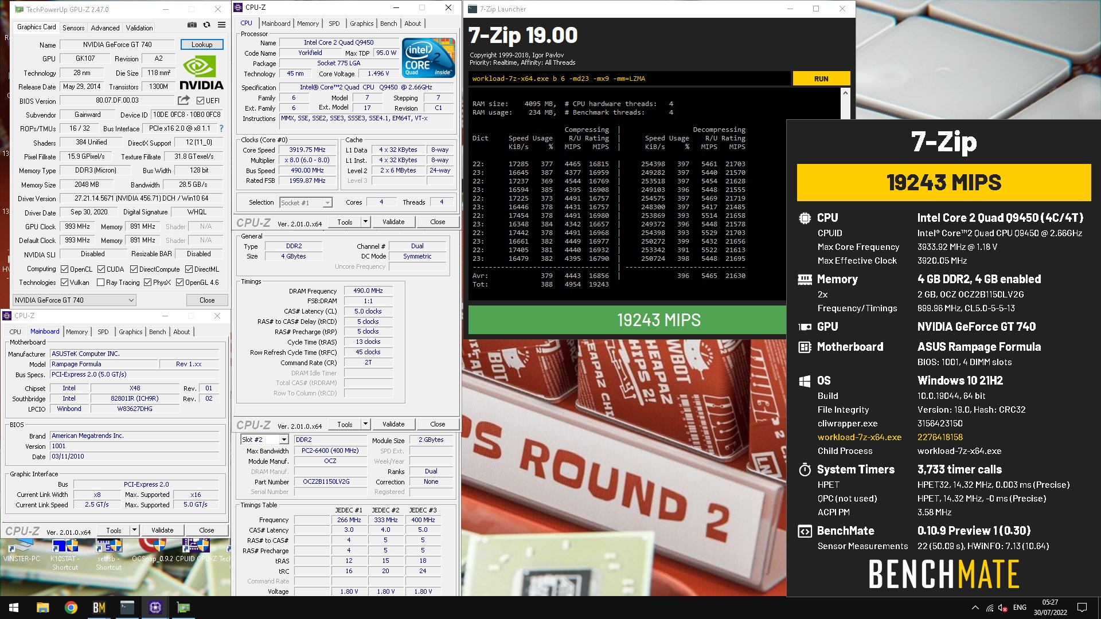
Task: Open the CPUID CPU-Z desktop shortcut
Action: [195, 550]
